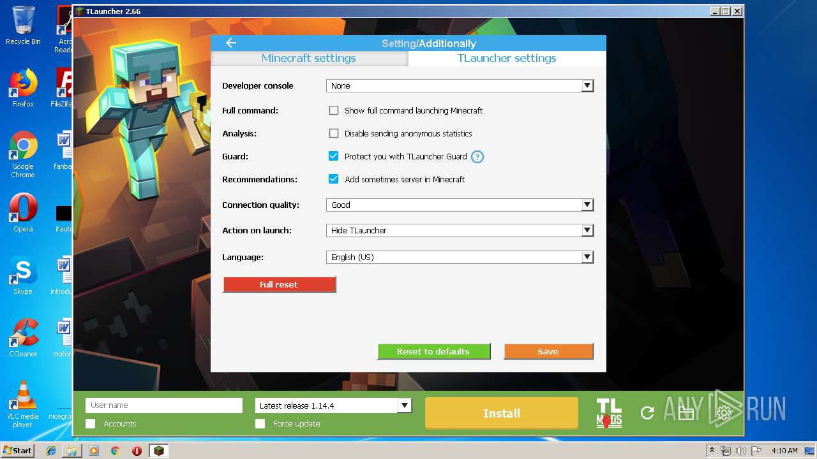Click the Developer console label
Image resolution: width=817 pixels, height=459 pixels.
[x=258, y=85]
